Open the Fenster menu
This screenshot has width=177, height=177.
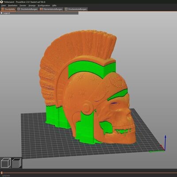click(23, 6)
